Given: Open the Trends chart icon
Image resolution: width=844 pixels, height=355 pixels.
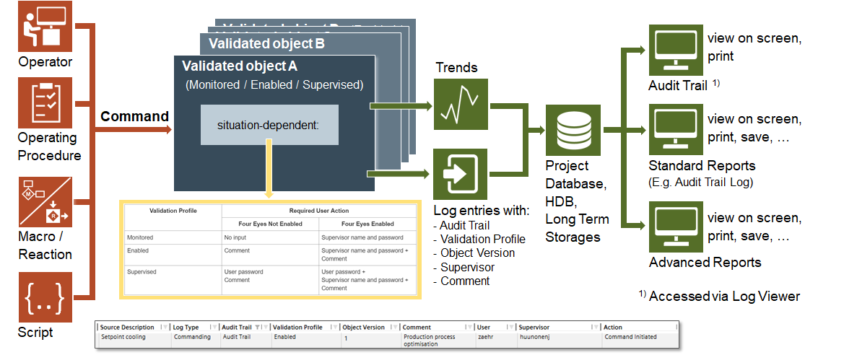Looking at the screenshot, I should pos(460,104).
